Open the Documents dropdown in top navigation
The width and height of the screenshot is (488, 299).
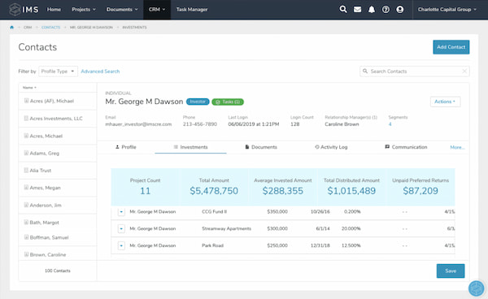122,10
